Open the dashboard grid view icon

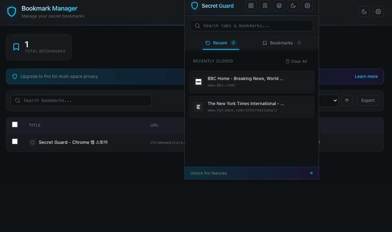point(251,6)
